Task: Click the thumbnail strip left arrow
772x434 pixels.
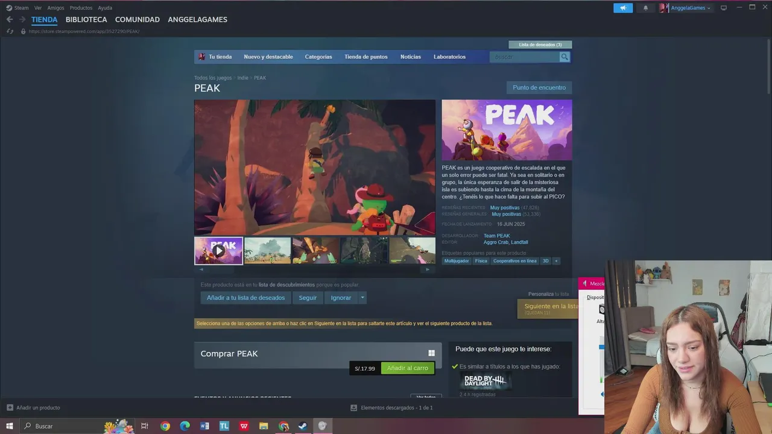Action: click(201, 269)
